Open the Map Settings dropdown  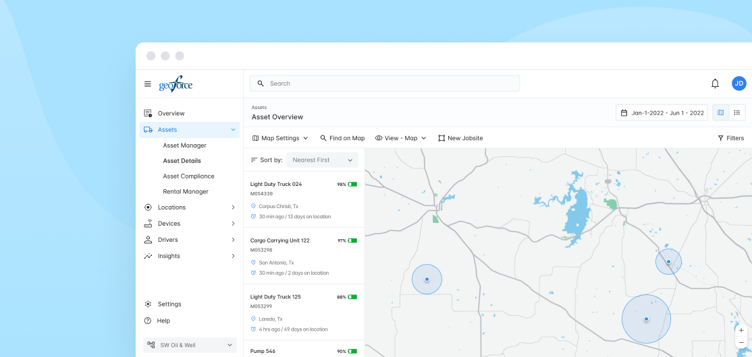pos(279,138)
